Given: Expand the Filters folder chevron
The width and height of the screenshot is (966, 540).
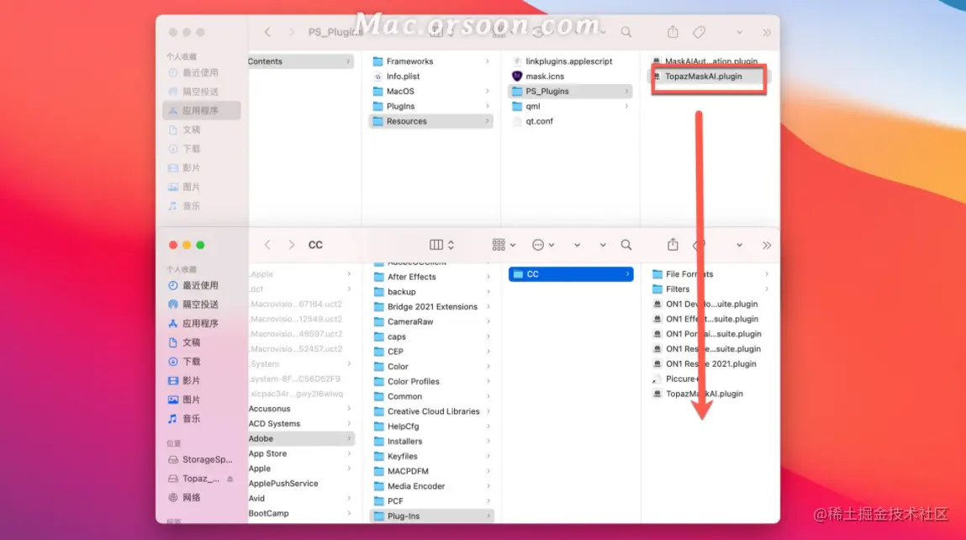Looking at the screenshot, I should pos(767,289).
